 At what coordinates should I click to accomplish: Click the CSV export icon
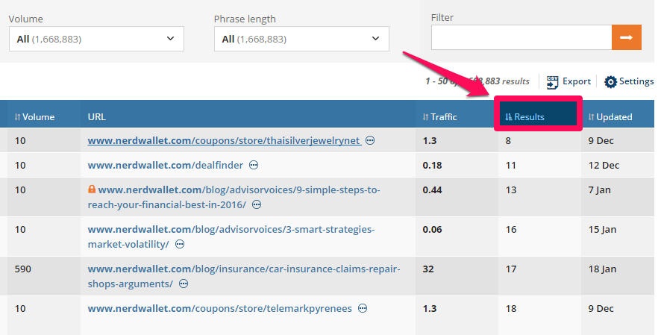click(552, 82)
